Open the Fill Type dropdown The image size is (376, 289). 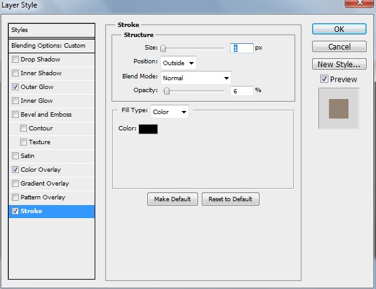170,112
